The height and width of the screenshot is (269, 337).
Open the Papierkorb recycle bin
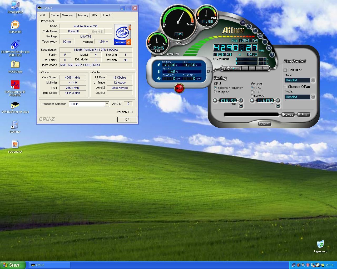pyautogui.click(x=320, y=246)
